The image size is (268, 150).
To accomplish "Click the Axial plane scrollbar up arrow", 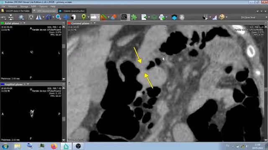I will click(64, 27).
